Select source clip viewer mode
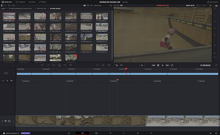220x135 pixels. click(x=115, y=5)
